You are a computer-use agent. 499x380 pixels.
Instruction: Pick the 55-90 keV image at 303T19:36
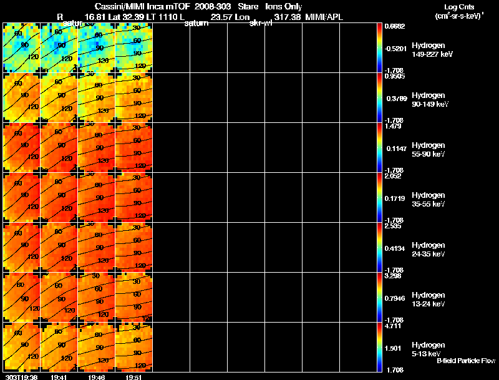21,147
